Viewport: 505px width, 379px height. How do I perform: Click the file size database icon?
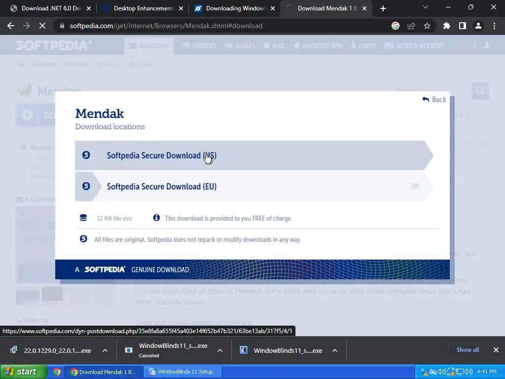pyautogui.click(x=83, y=218)
